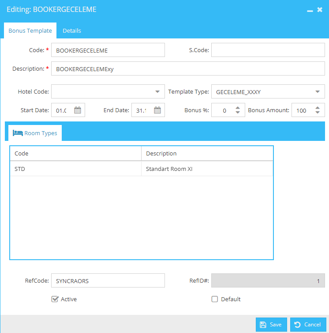Enable the Default checkbox

(x=214, y=299)
